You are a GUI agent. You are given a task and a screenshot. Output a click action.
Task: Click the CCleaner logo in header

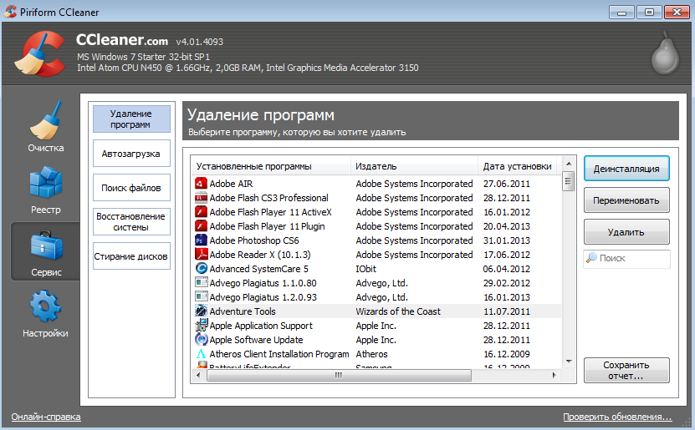point(39,53)
